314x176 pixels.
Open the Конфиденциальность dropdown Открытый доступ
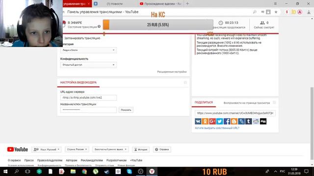click(x=88, y=65)
